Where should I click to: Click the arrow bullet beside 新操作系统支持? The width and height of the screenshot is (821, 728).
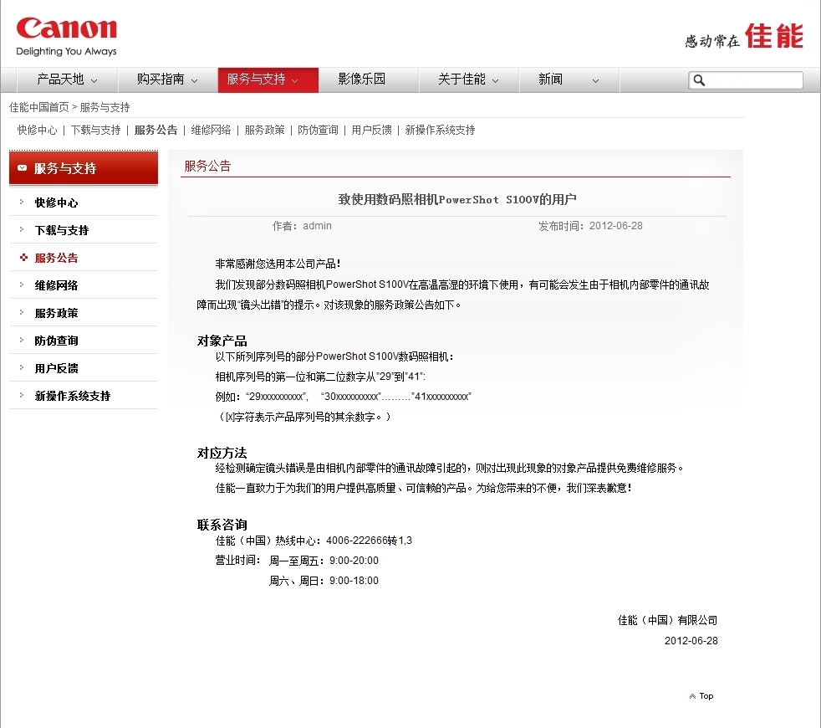pyautogui.click(x=22, y=395)
